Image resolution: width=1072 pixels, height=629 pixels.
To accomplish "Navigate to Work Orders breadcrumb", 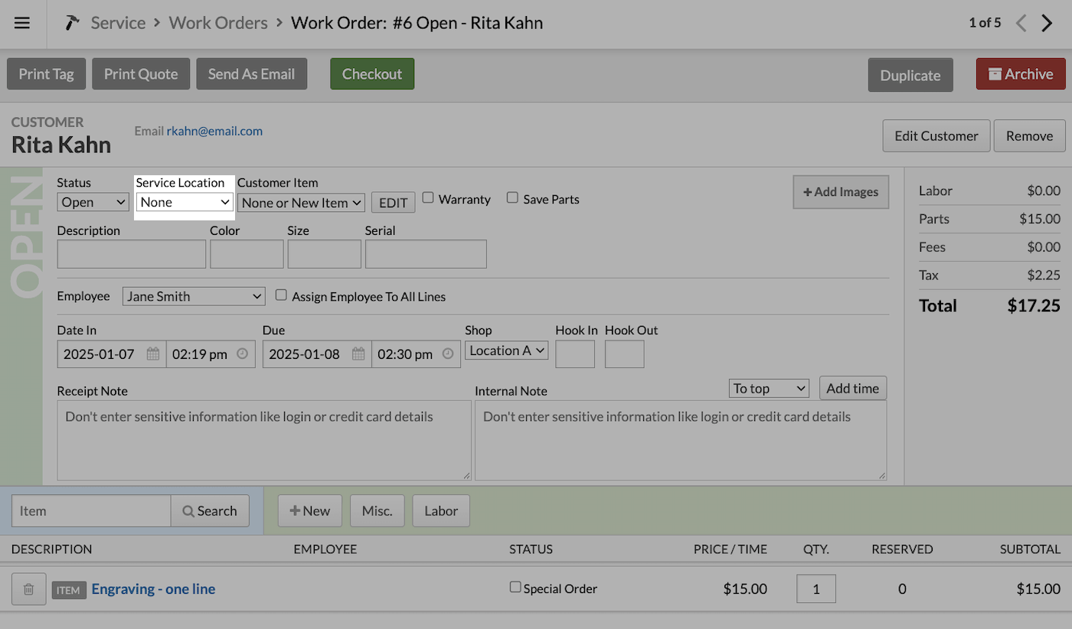I will 218,23.
